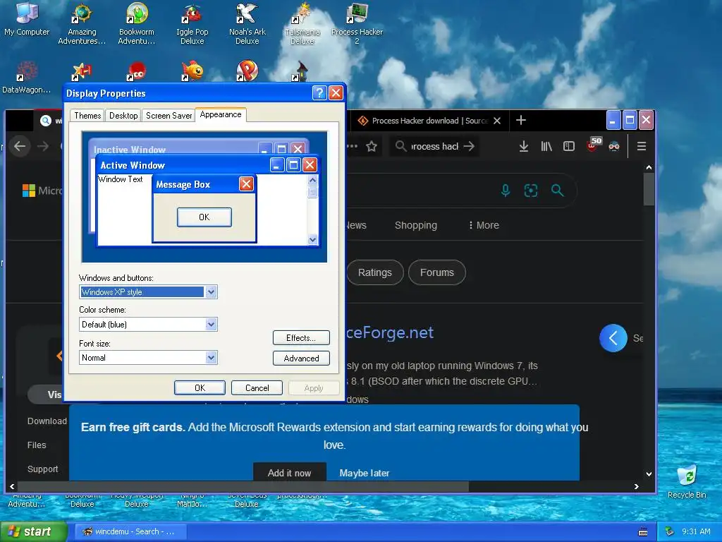Open the Forge.net result link

point(389,332)
